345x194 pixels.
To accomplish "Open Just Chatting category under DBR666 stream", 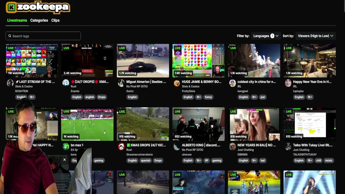I will 246,150.
